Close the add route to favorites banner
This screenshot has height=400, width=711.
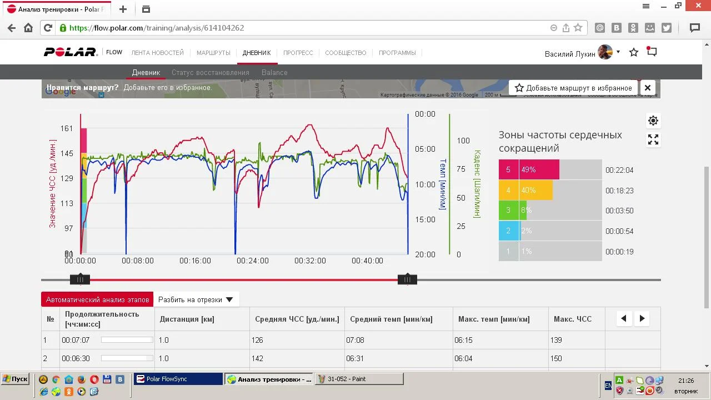647,88
